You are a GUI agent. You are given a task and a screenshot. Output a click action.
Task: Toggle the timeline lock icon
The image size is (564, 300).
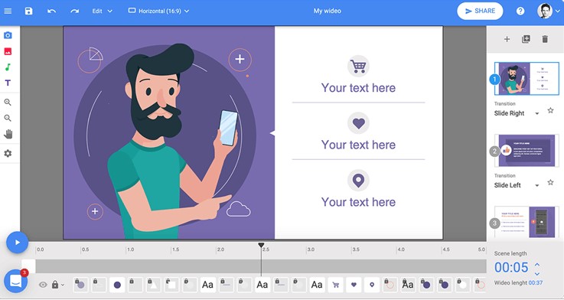point(55,285)
